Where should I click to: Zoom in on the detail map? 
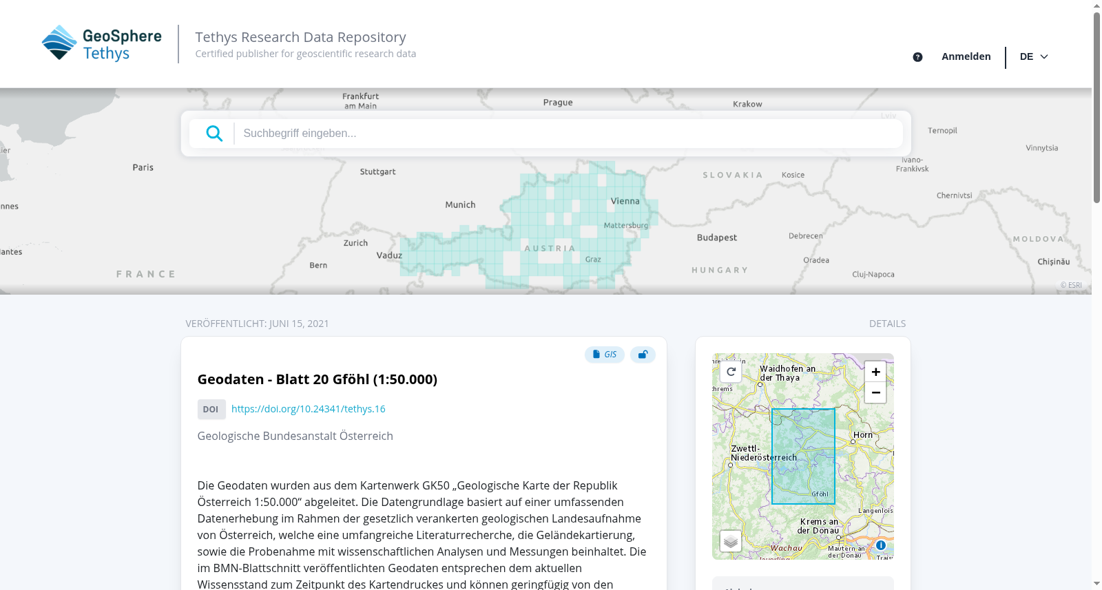pos(875,372)
